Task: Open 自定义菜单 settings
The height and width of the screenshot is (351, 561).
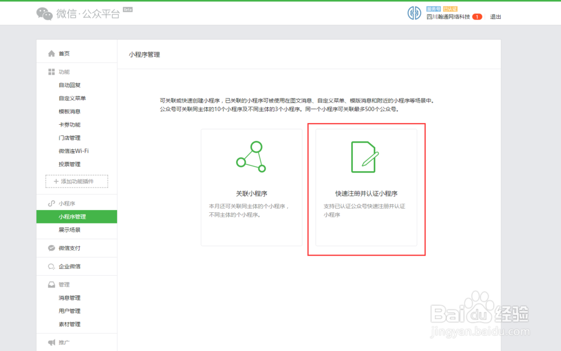Action: [x=72, y=98]
